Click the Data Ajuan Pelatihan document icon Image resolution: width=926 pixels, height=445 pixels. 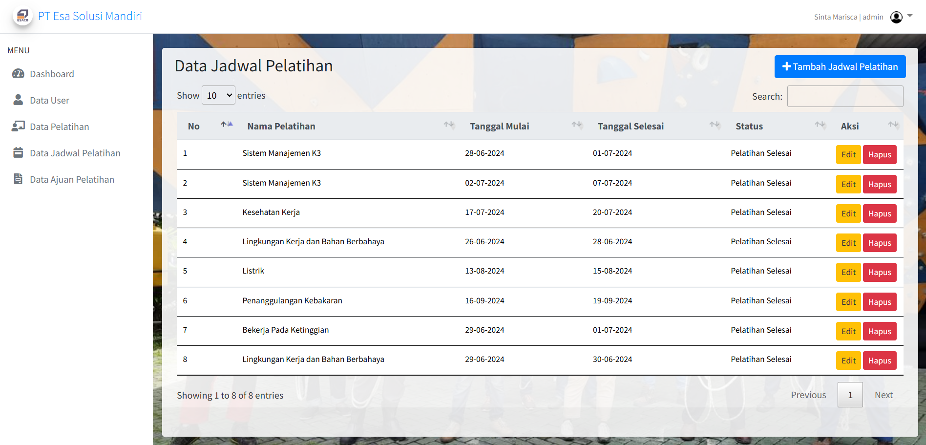point(18,179)
